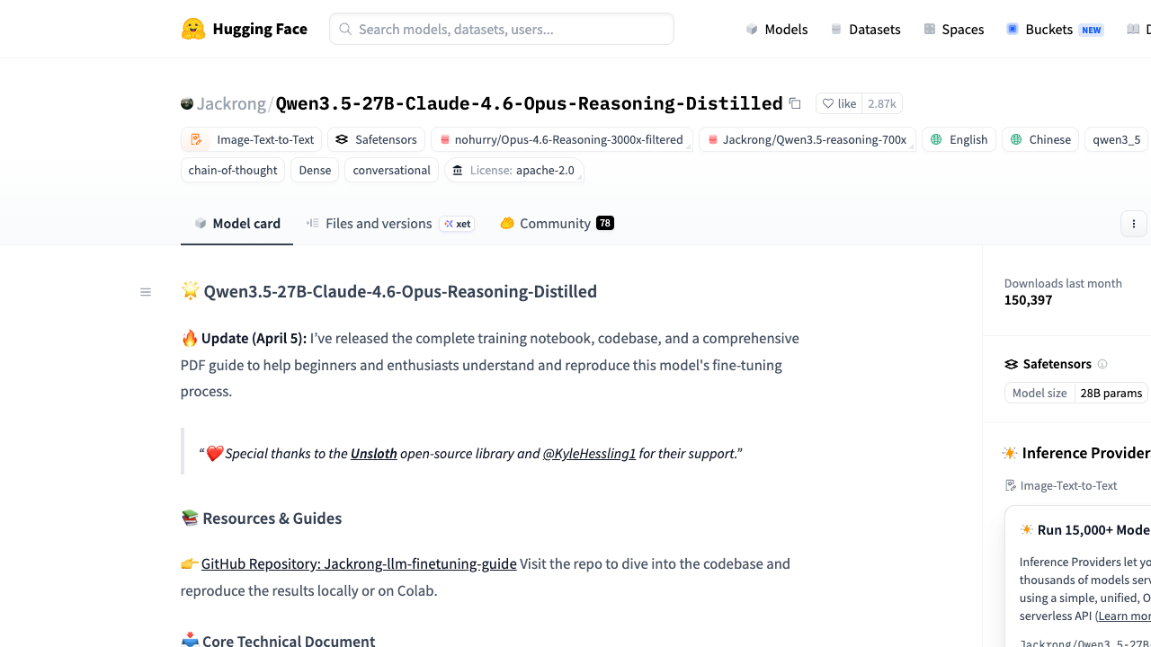
Task: Open the Files and versions tab
Action: click(x=379, y=224)
